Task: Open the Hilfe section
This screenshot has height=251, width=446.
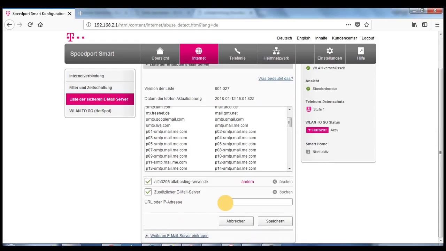Action: pos(361,54)
